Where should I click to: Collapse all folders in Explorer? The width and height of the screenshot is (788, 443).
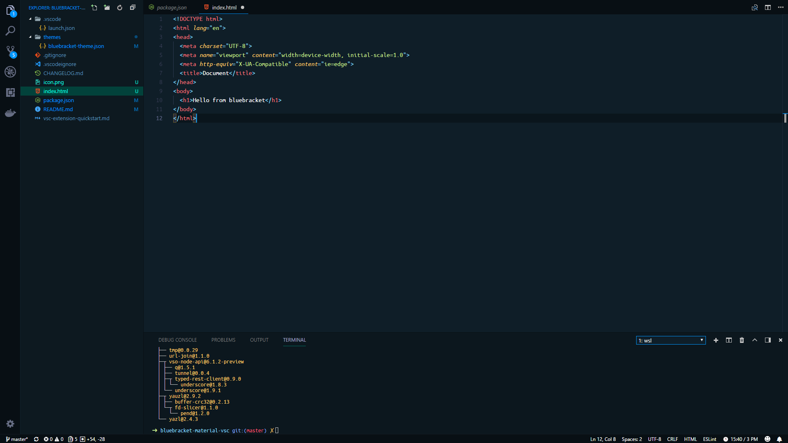(133, 7)
